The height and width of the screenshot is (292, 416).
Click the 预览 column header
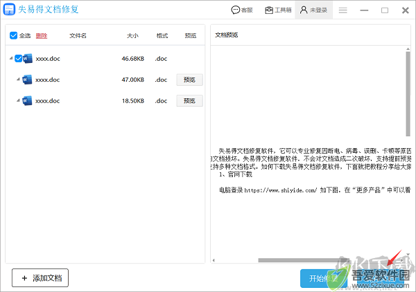pyautogui.click(x=191, y=35)
